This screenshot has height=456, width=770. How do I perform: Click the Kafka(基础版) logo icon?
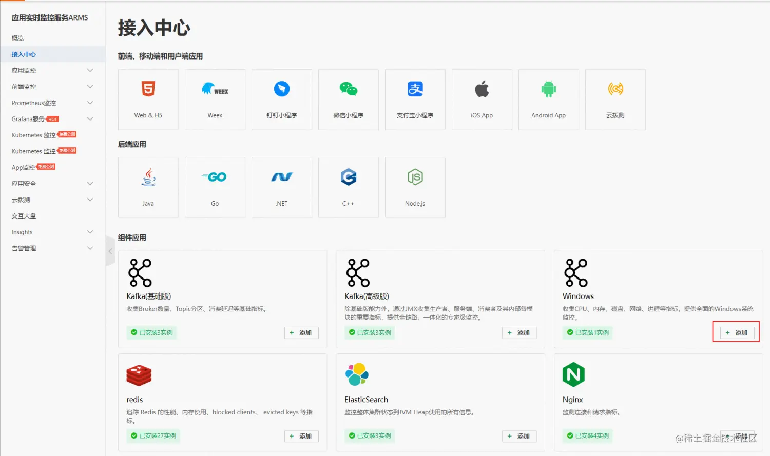(140, 272)
